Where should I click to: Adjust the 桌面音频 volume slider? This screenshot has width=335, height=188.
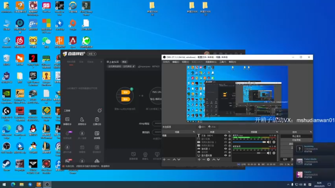coord(249,153)
